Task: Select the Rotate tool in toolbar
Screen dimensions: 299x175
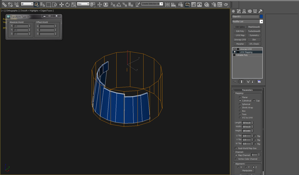Action: click(x=67, y=4)
